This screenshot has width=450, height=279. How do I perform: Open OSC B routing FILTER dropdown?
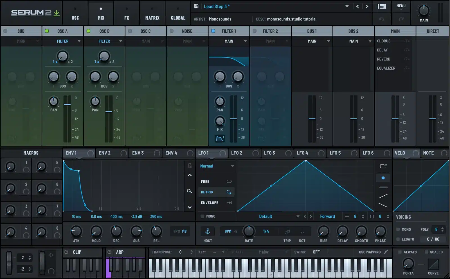pos(104,41)
